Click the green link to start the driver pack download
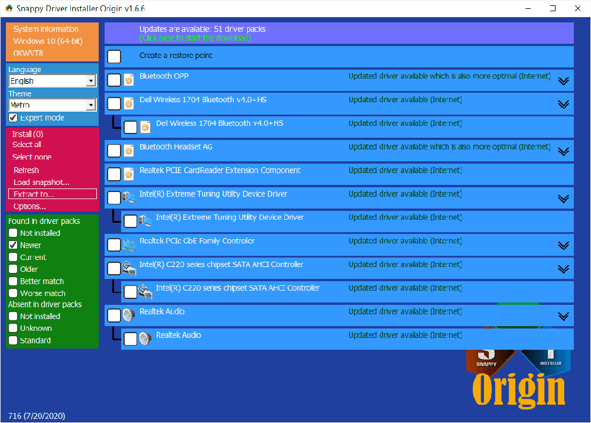Viewport: 591px width, 423px height. click(x=195, y=38)
